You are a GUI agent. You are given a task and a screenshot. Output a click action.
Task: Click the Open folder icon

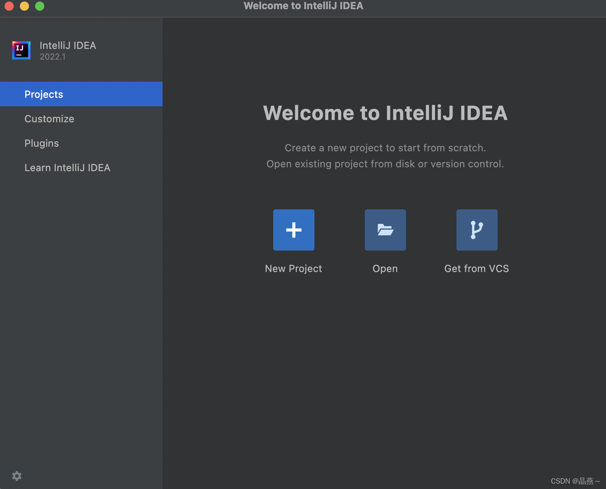pos(385,230)
